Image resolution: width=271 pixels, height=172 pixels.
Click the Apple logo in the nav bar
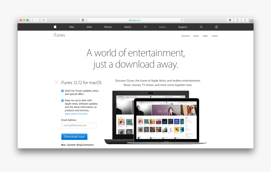click(x=55, y=27)
